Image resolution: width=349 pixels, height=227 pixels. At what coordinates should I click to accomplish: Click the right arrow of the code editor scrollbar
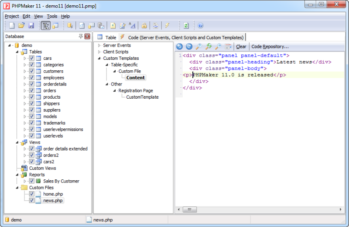pyautogui.click(x=340, y=210)
